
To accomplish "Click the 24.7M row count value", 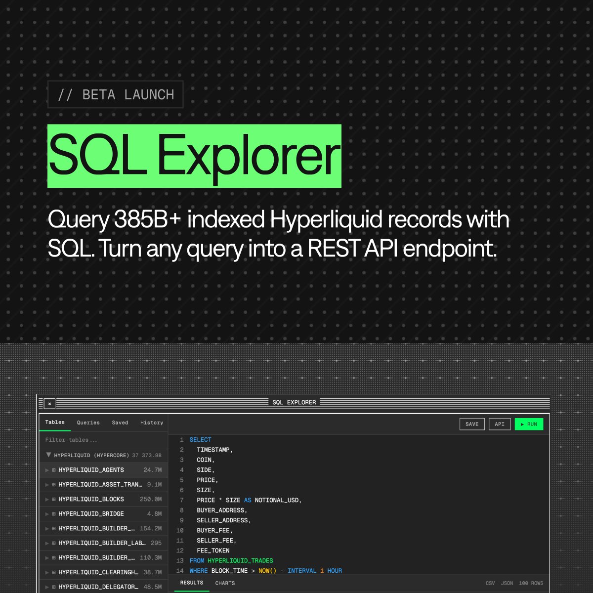I will (x=153, y=470).
